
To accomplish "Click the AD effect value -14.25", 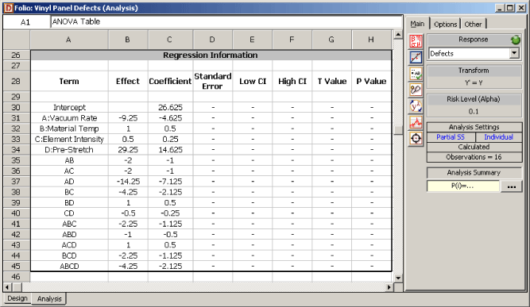I will pos(128,182).
